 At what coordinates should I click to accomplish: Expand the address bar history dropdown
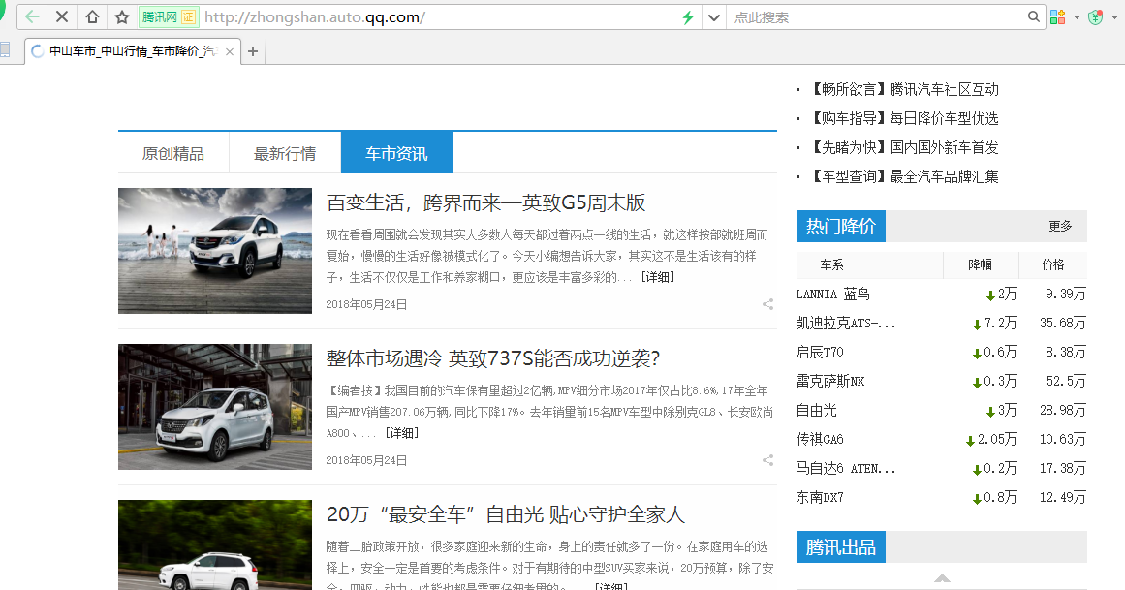pyautogui.click(x=714, y=17)
